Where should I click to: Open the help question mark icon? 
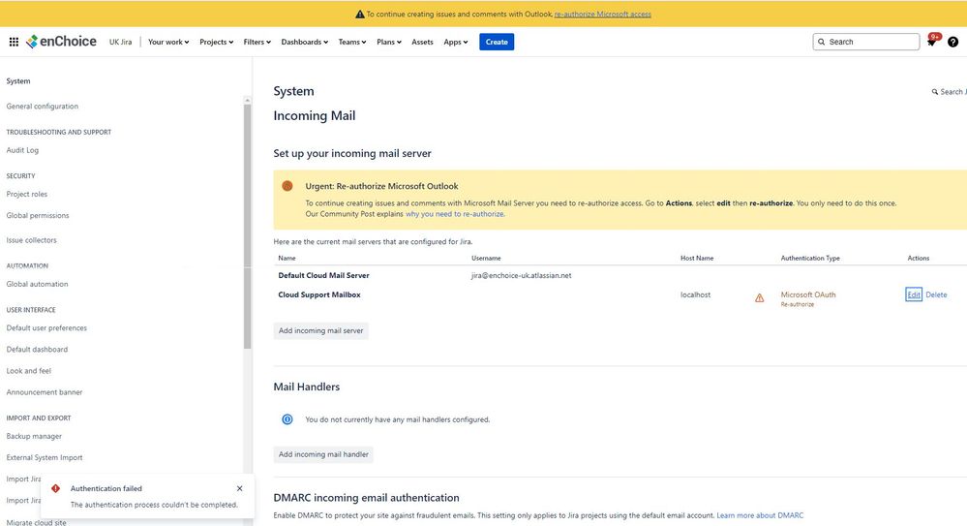[x=952, y=42]
